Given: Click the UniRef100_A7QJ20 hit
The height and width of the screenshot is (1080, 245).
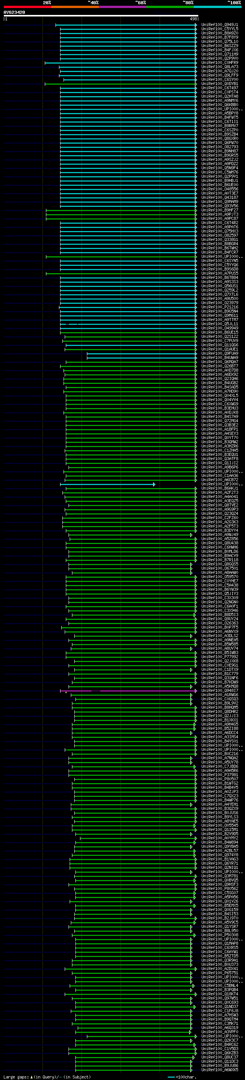Looking at the screenshot, I should coord(219,71).
